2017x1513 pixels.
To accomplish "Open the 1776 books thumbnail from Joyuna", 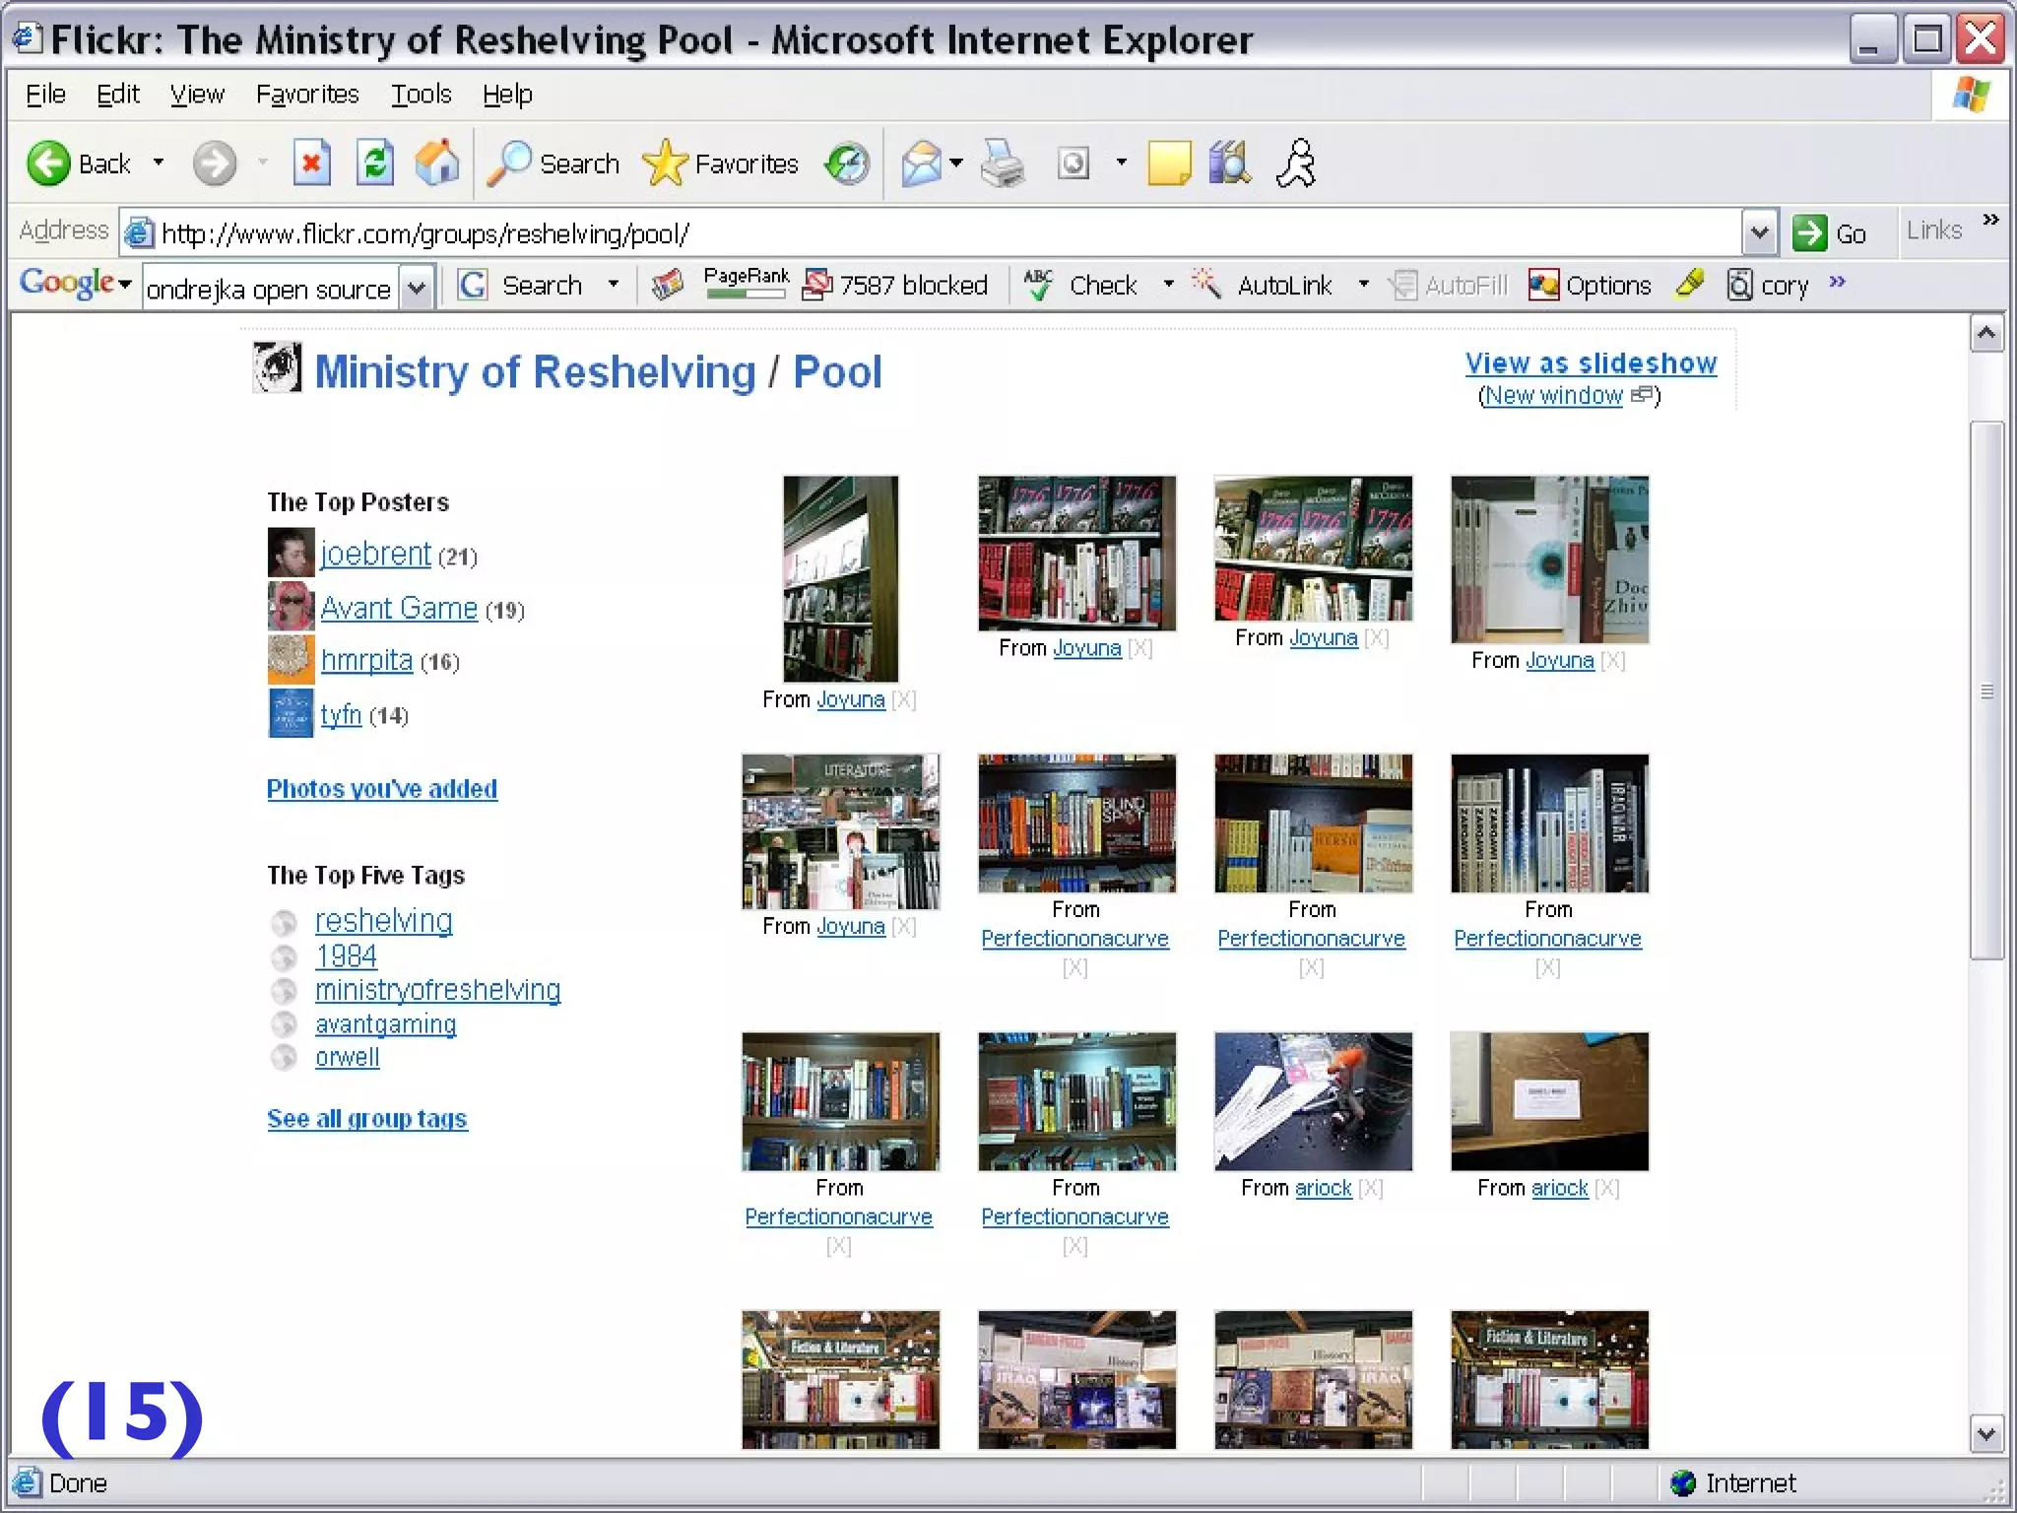I will pos(1076,553).
